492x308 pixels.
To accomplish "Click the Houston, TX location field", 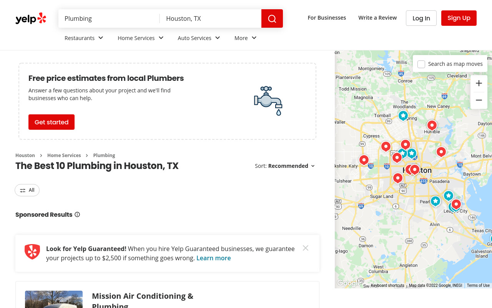I will (211, 18).
